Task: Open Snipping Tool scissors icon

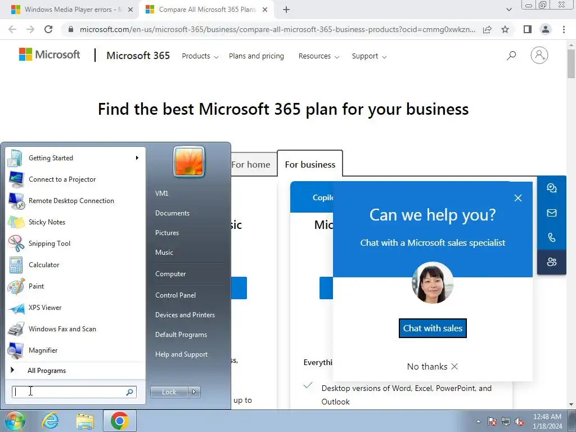Action: click(15, 243)
